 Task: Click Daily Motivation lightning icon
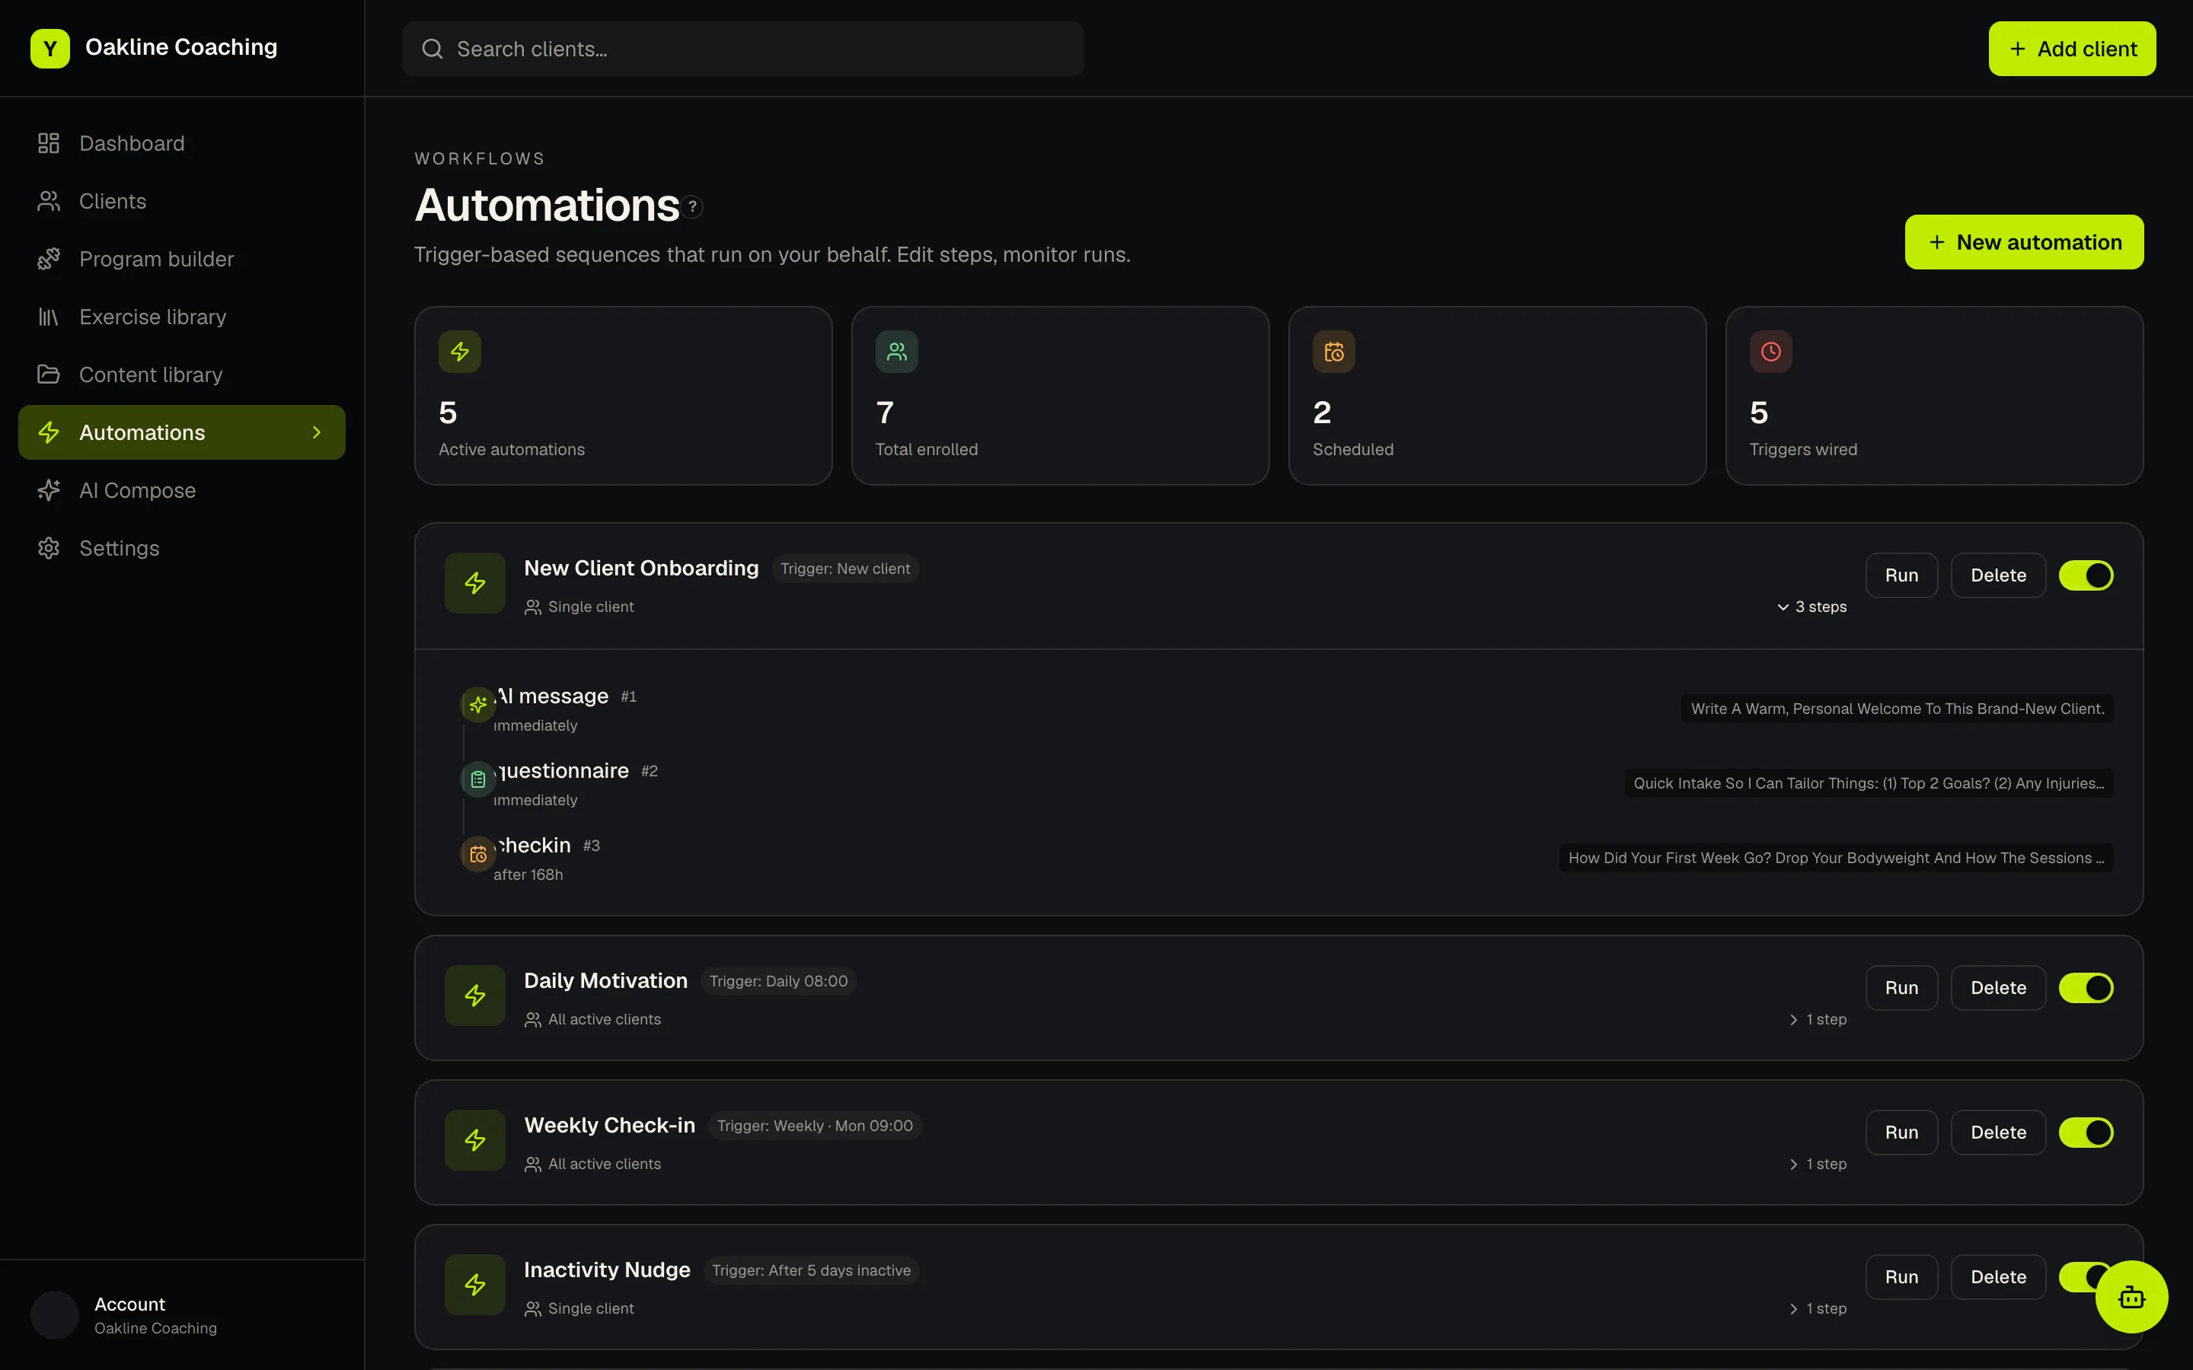pyautogui.click(x=475, y=996)
